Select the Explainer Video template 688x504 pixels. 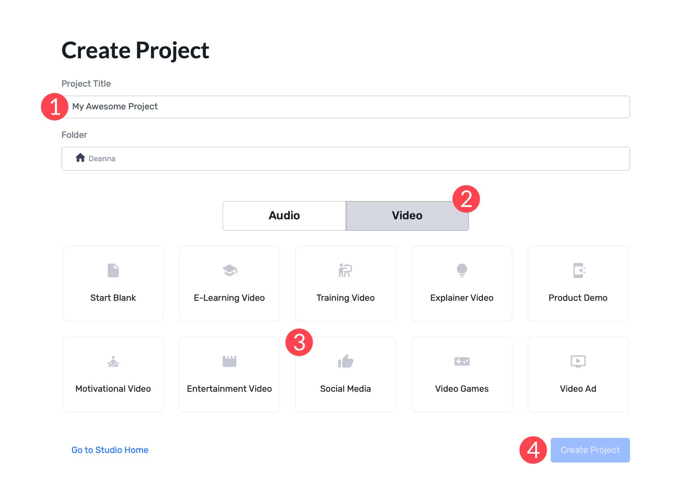(461, 284)
